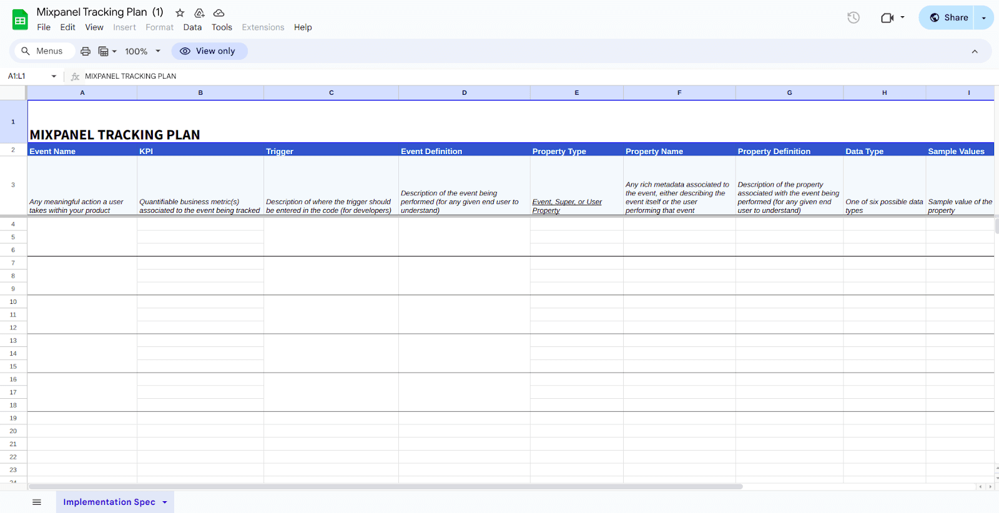
Task: Click the Share button
Action: coord(948,17)
